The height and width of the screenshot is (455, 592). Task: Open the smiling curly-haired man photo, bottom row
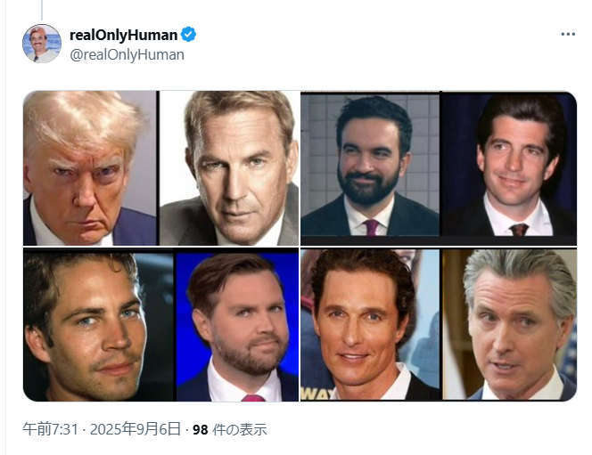coord(369,325)
